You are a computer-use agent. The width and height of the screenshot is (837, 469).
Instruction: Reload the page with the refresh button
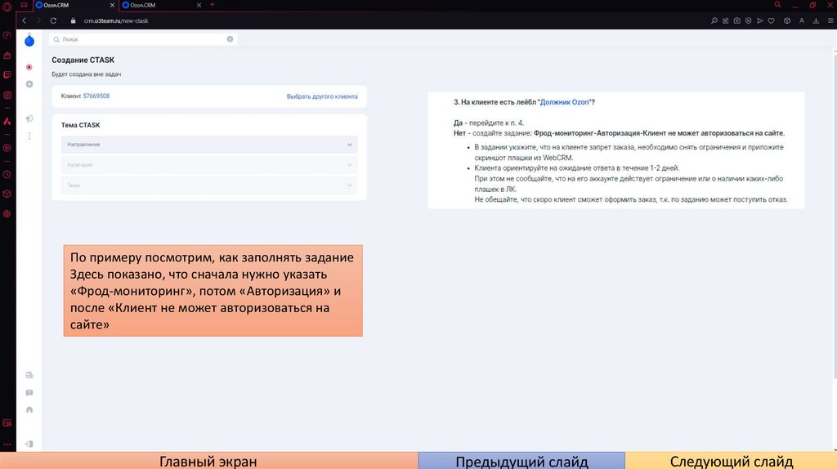(53, 20)
